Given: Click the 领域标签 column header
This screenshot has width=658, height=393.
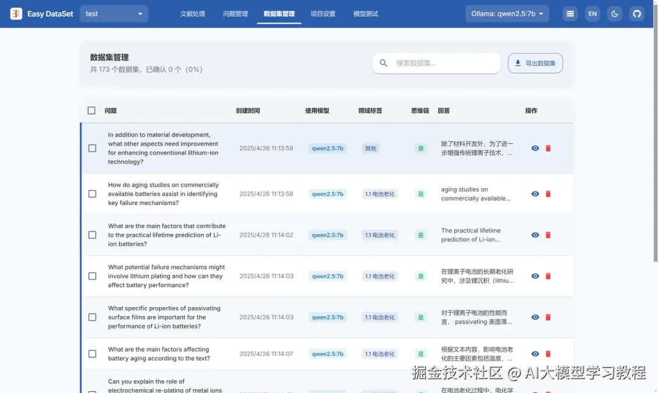Looking at the screenshot, I should (x=370, y=110).
